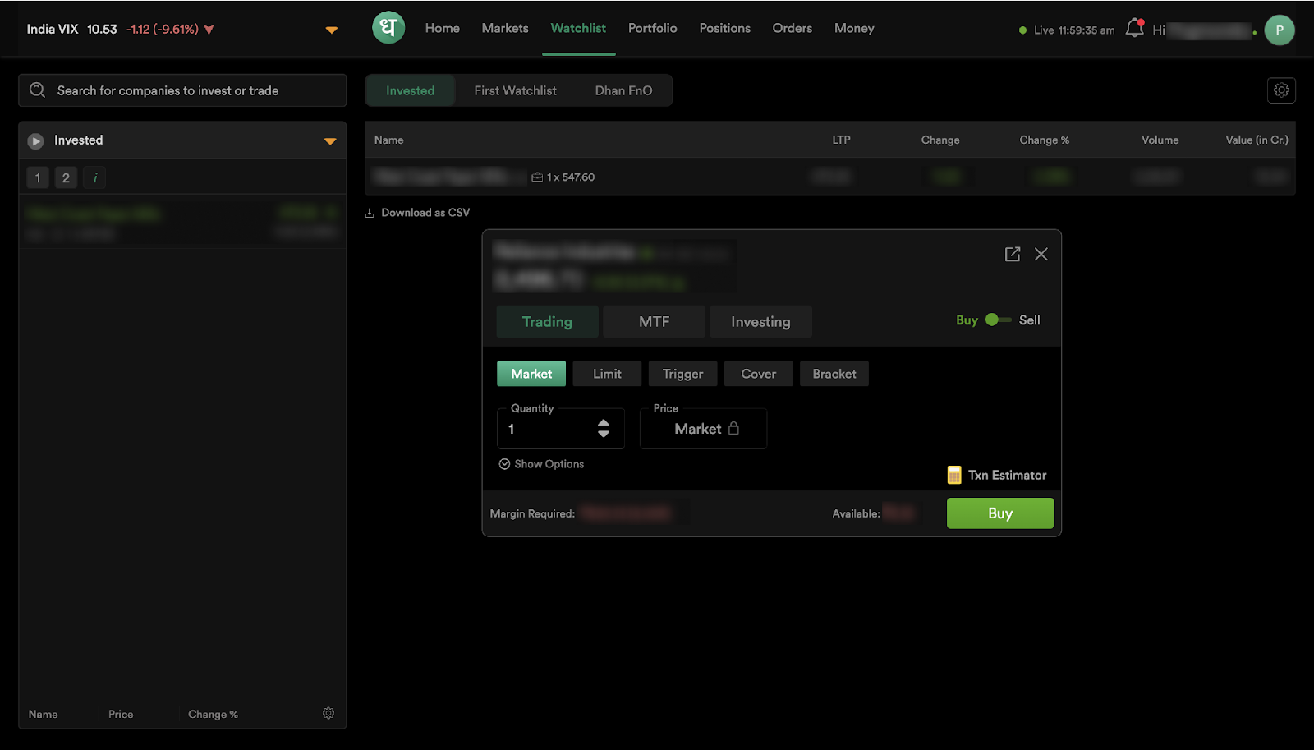This screenshot has width=1314, height=750.
Task: Choose the Trigger order type
Action: 683,374
